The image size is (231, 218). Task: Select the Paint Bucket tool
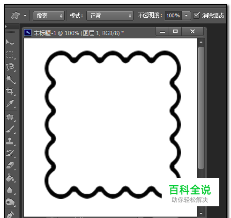10,178
